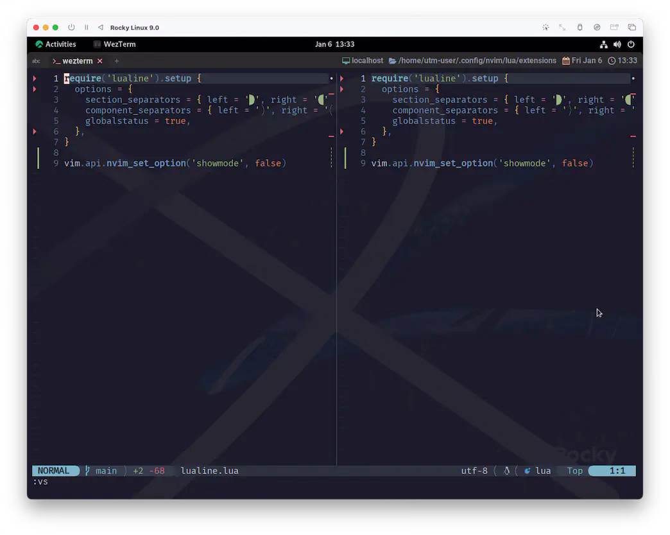Click 'section_separators' in the left pane

[x=132, y=100]
